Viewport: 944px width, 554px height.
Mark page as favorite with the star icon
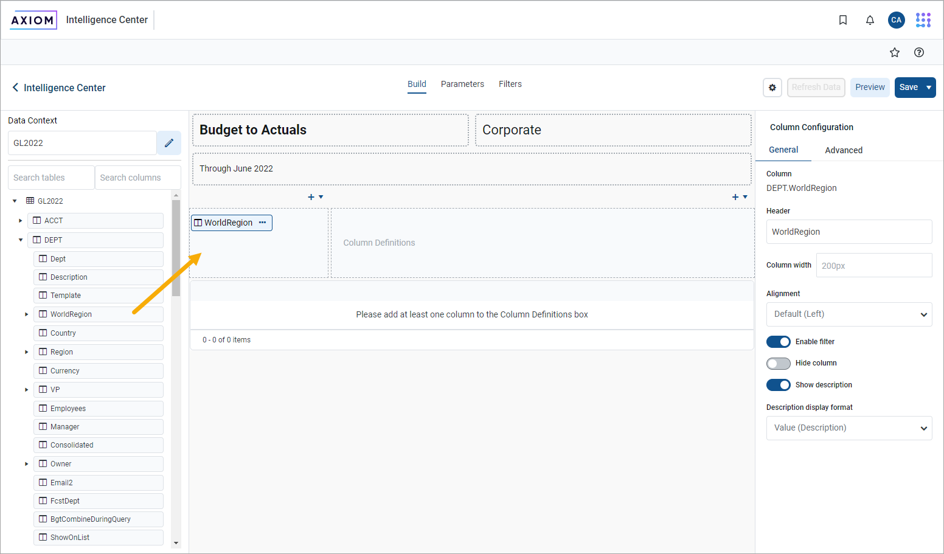click(894, 52)
